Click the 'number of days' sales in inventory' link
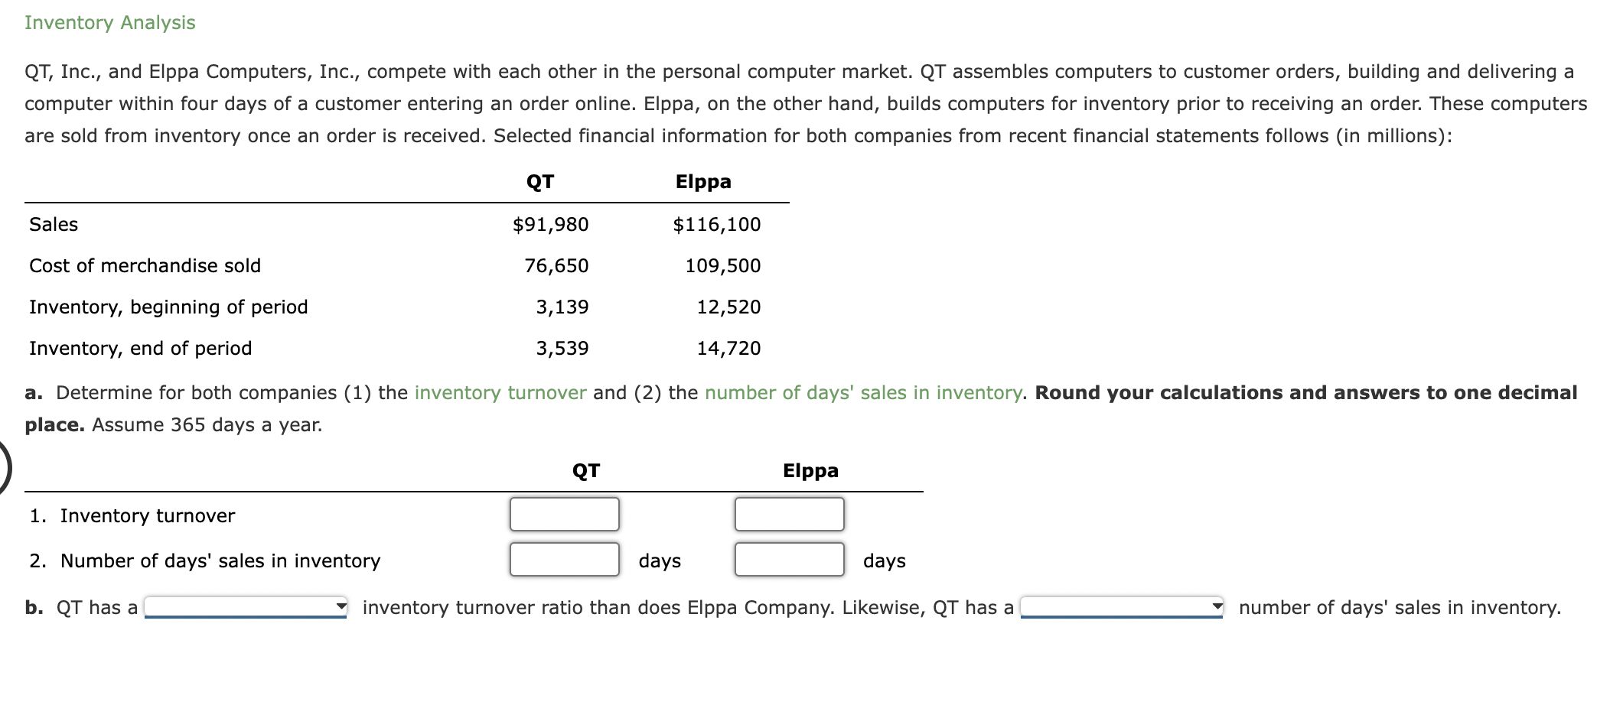Image resolution: width=1610 pixels, height=705 pixels. [x=863, y=392]
